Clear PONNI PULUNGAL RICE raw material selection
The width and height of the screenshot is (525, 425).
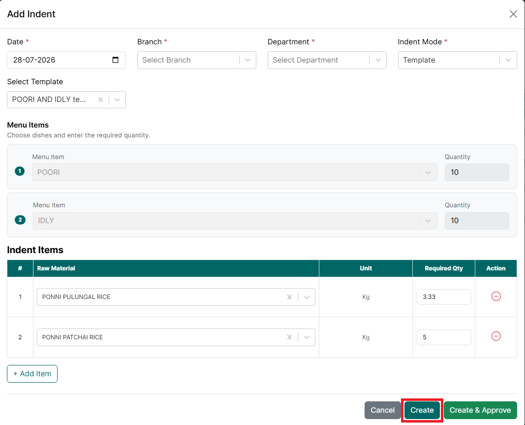click(x=290, y=297)
